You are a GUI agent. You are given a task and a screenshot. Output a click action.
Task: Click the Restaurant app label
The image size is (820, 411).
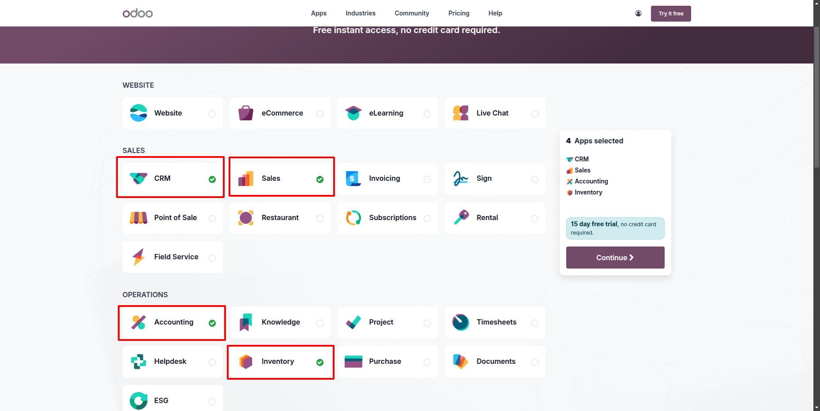[280, 217]
